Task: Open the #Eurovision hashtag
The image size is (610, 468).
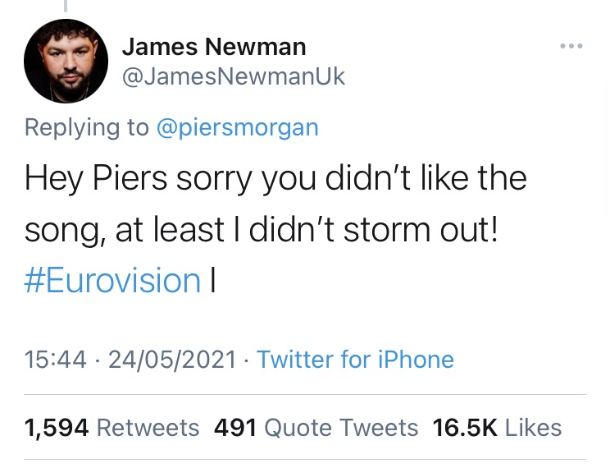Action: [112, 280]
